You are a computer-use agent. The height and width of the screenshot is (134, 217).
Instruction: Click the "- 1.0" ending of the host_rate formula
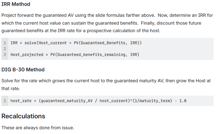coord(180,101)
